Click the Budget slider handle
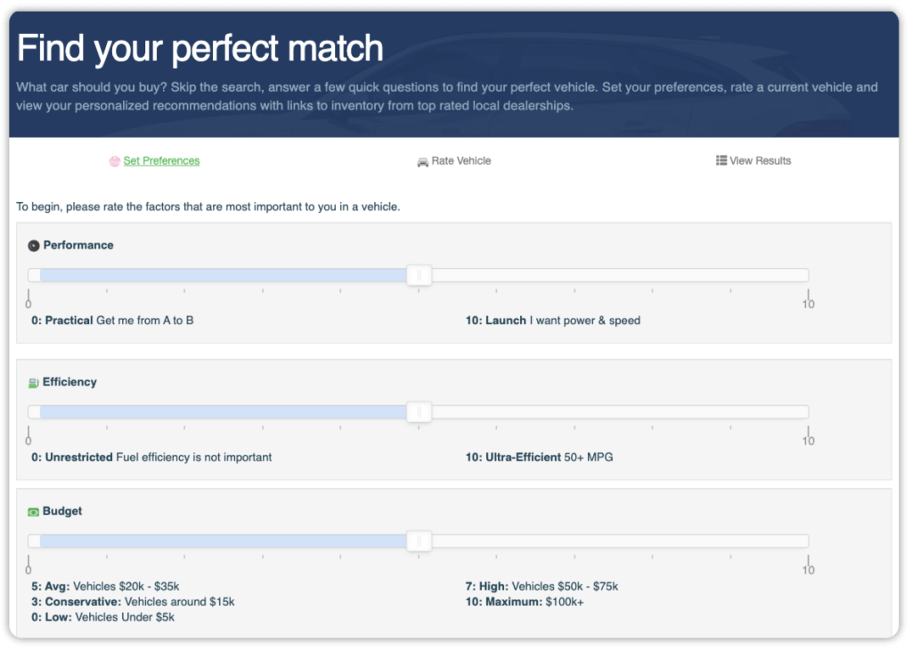The width and height of the screenshot is (912, 651). [x=419, y=541]
